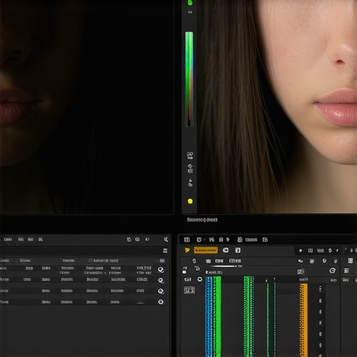The image size is (357, 357).
Task: Toggle the round icon in the first table row
Action: pos(161,270)
